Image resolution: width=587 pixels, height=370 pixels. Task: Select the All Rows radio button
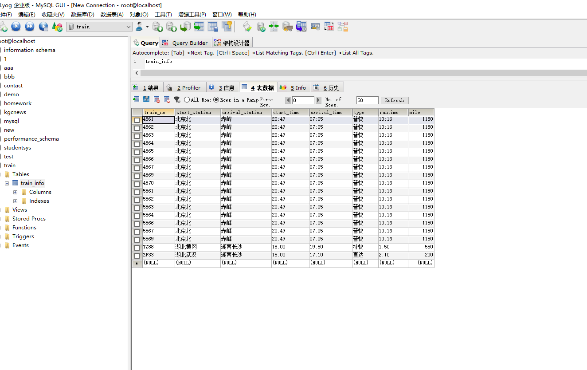(x=187, y=100)
